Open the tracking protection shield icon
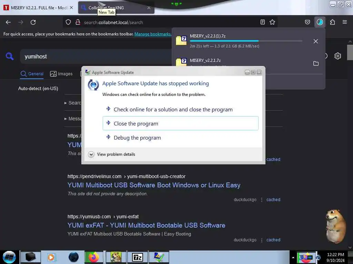This screenshot has height=264, width=353. tap(68, 22)
